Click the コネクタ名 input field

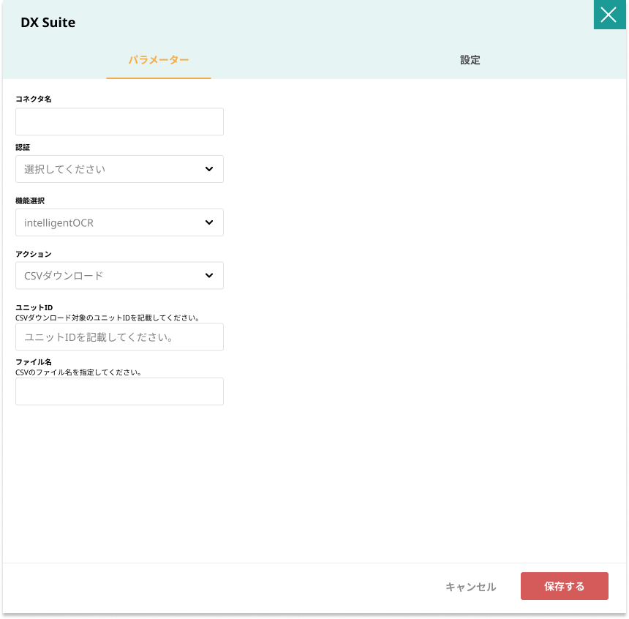click(x=119, y=121)
